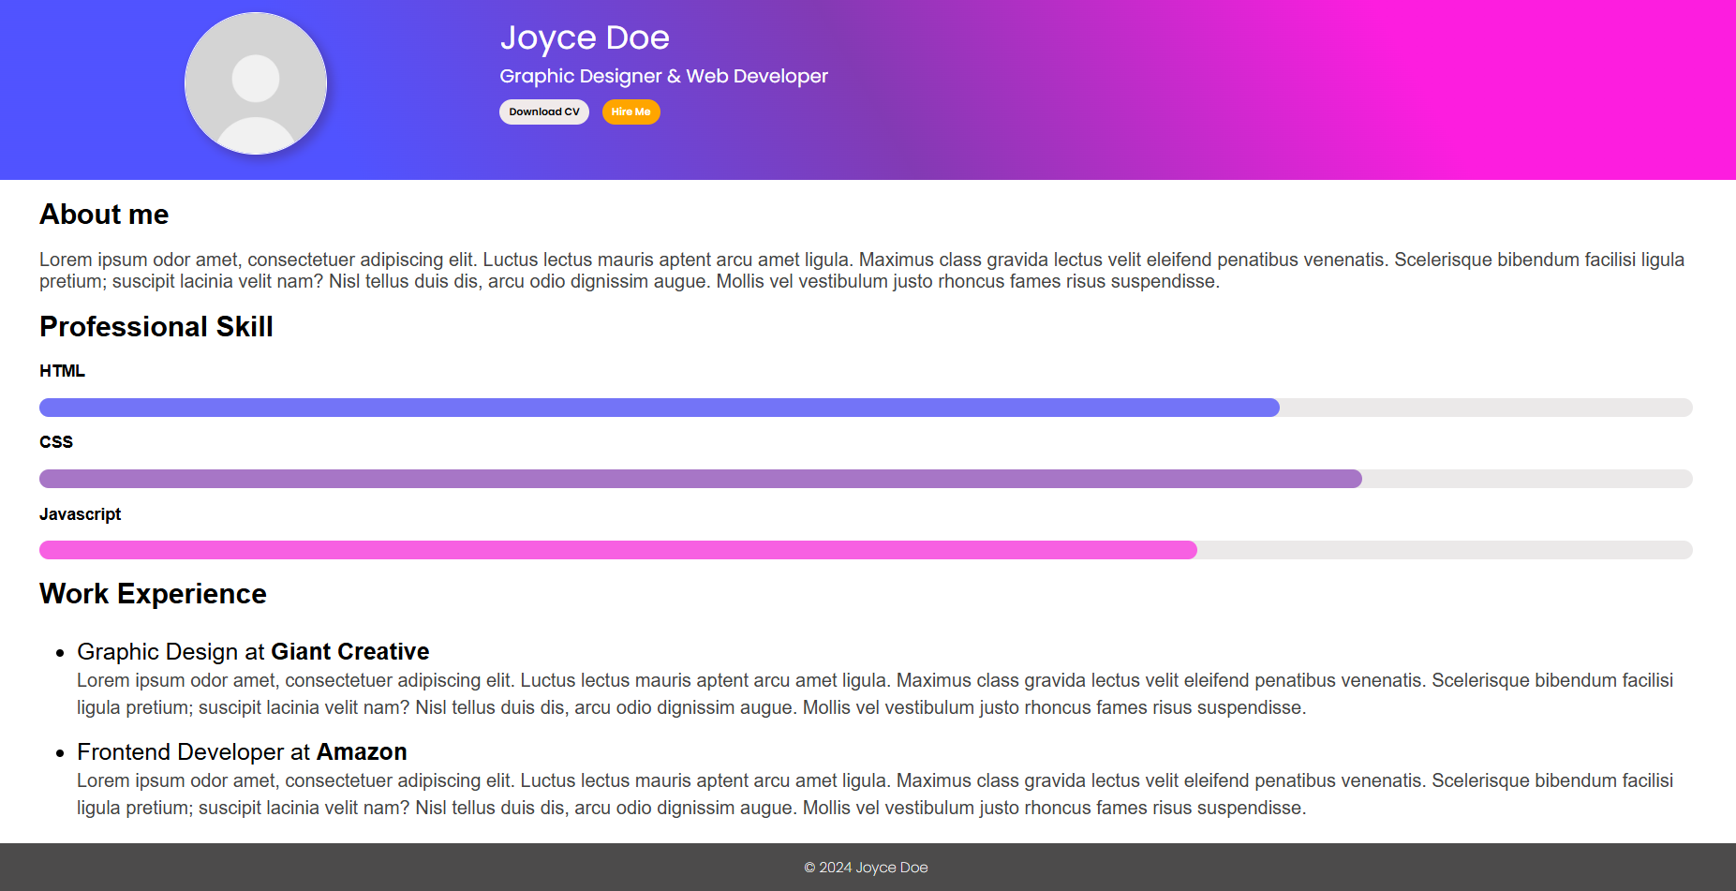Select the About me section heading
This screenshot has height=891, width=1736.
coord(103,215)
